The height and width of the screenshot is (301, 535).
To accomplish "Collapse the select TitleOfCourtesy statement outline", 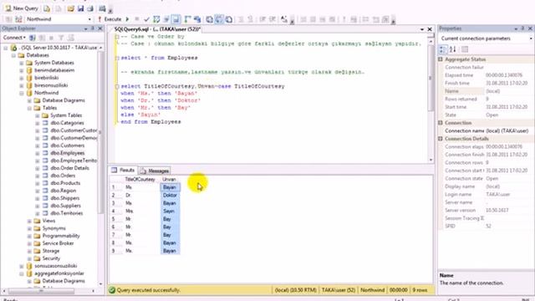I will 117,86.
